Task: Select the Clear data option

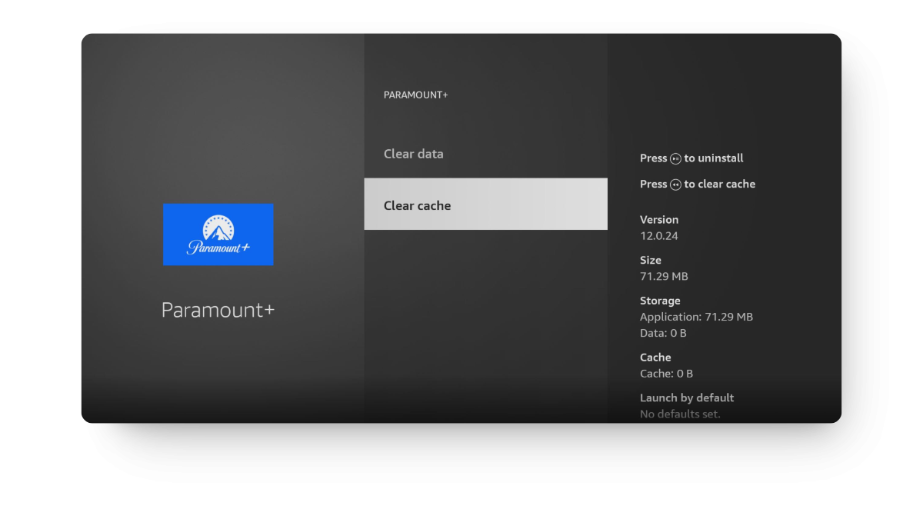Action: pyautogui.click(x=414, y=154)
